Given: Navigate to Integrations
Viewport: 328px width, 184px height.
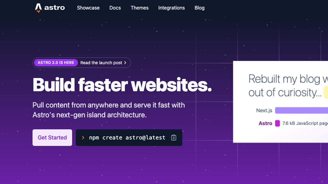Looking at the screenshot, I should point(172,8).
